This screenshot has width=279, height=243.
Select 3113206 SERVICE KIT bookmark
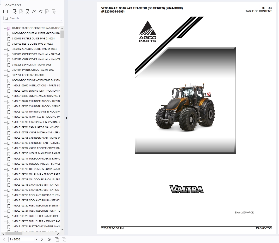(32, 65)
